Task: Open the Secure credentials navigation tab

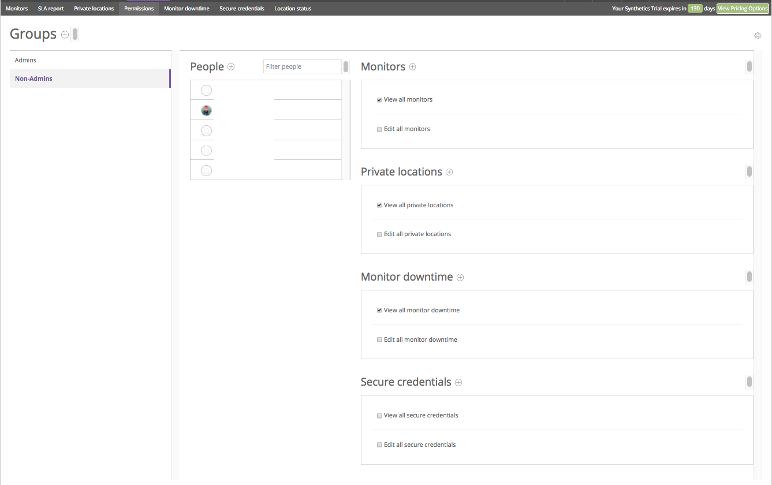Action: pos(242,9)
